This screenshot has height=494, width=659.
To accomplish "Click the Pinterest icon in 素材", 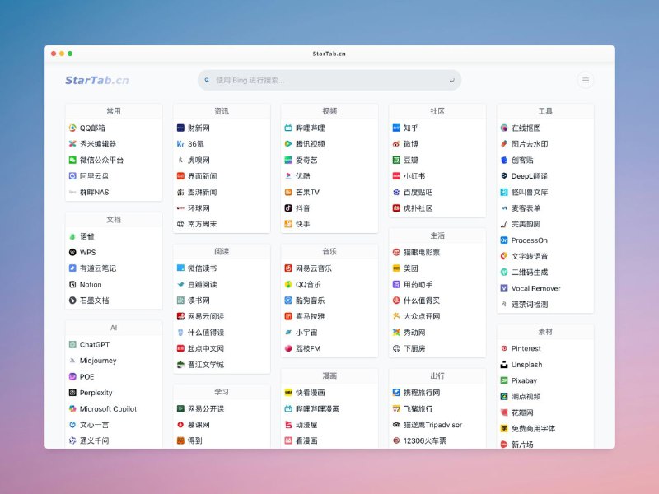I will 504,348.
